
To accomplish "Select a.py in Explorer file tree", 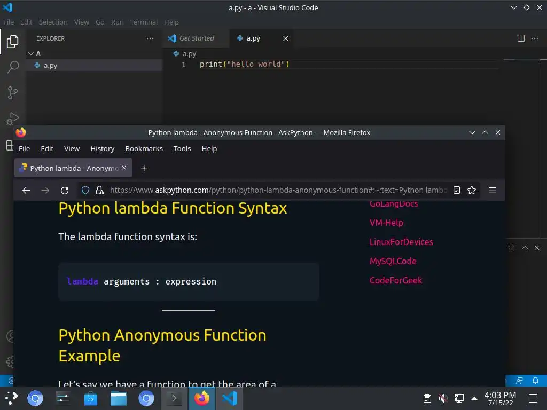I will [x=94, y=65].
